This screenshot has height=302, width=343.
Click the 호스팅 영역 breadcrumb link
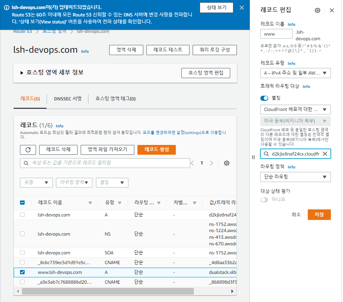54,31
